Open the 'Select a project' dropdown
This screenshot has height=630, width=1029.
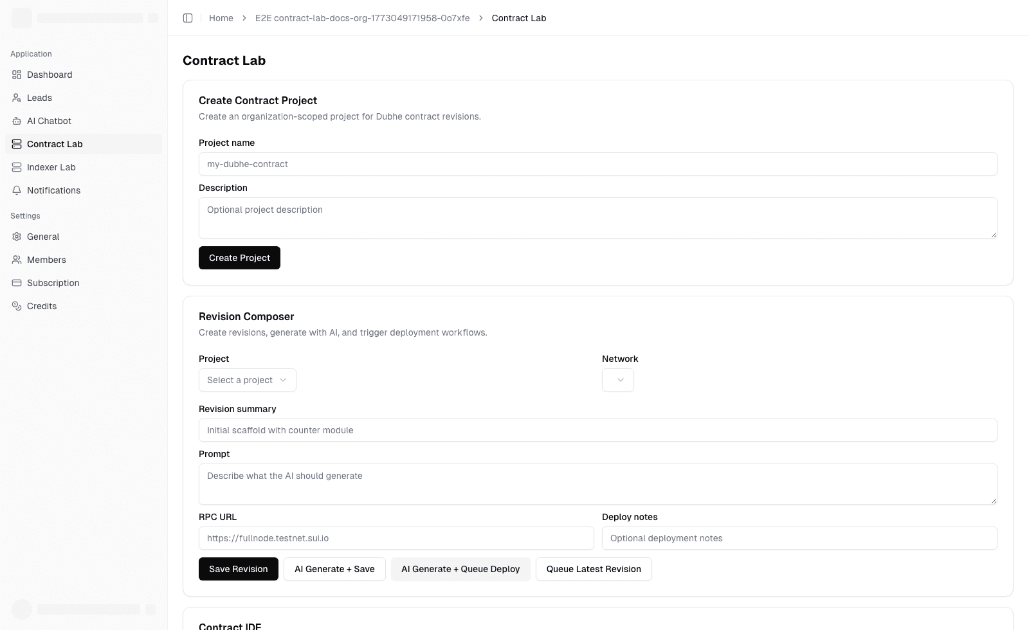(247, 380)
